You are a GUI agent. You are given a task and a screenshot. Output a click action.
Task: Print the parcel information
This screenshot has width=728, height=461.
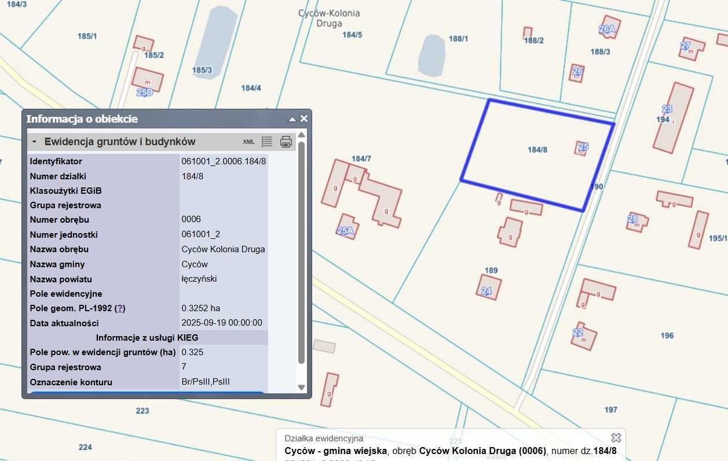(x=286, y=142)
